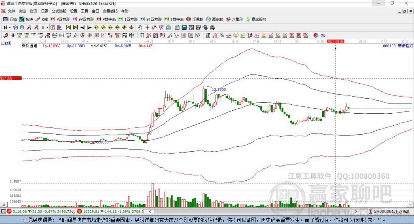Launch the 江恩轮 Gann wheel
The image size is (414, 224).
point(195,19)
